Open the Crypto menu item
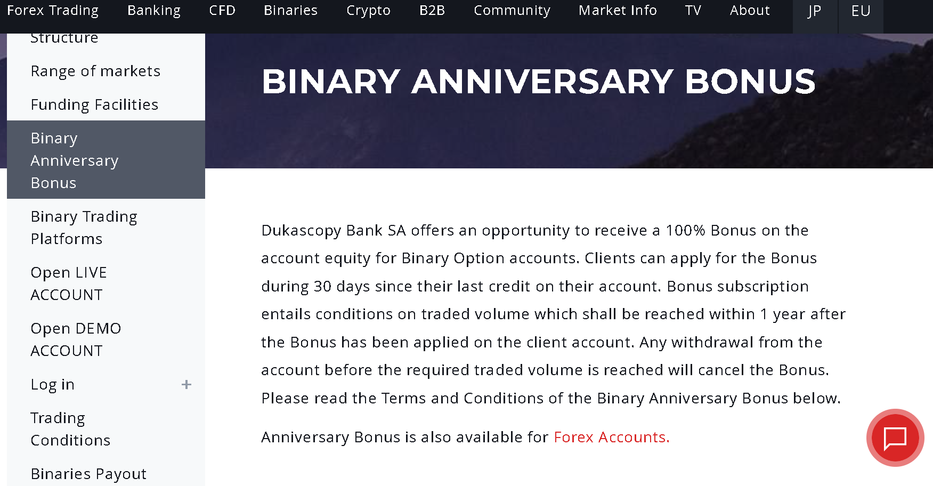Image resolution: width=933 pixels, height=486 pixels. pyautogui.click(x=368, y=11)
